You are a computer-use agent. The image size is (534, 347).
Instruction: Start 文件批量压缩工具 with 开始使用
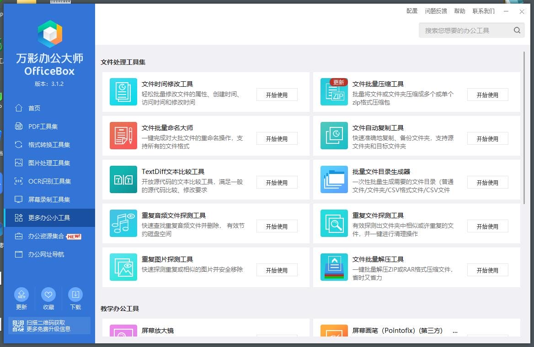(x=487, y=95)
